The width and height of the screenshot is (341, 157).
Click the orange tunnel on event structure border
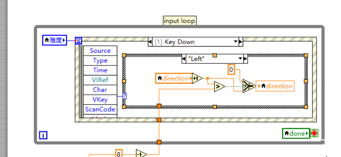click(x=159, y=120)
